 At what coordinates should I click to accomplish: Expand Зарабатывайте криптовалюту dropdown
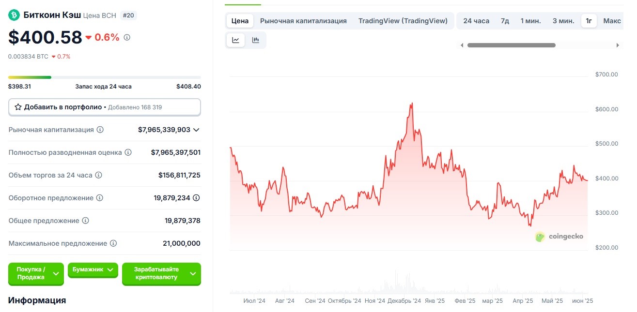tap(161, 273)
